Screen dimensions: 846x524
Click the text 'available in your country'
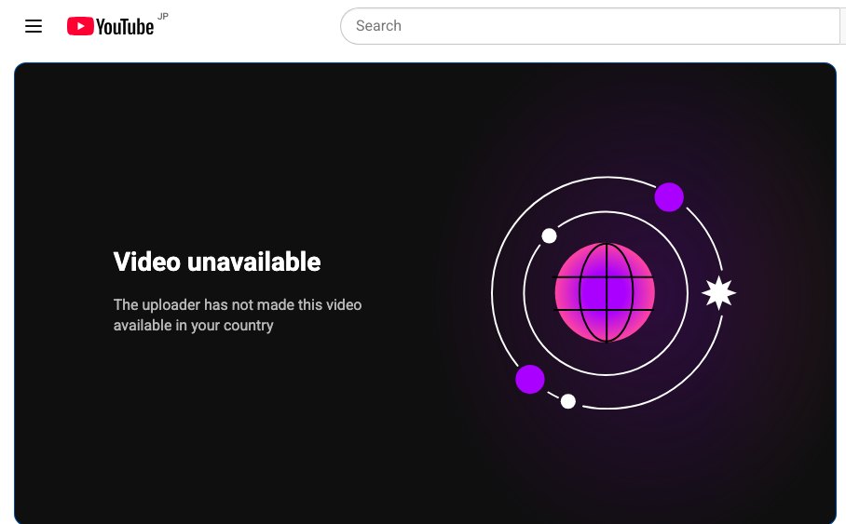[193, 326]
